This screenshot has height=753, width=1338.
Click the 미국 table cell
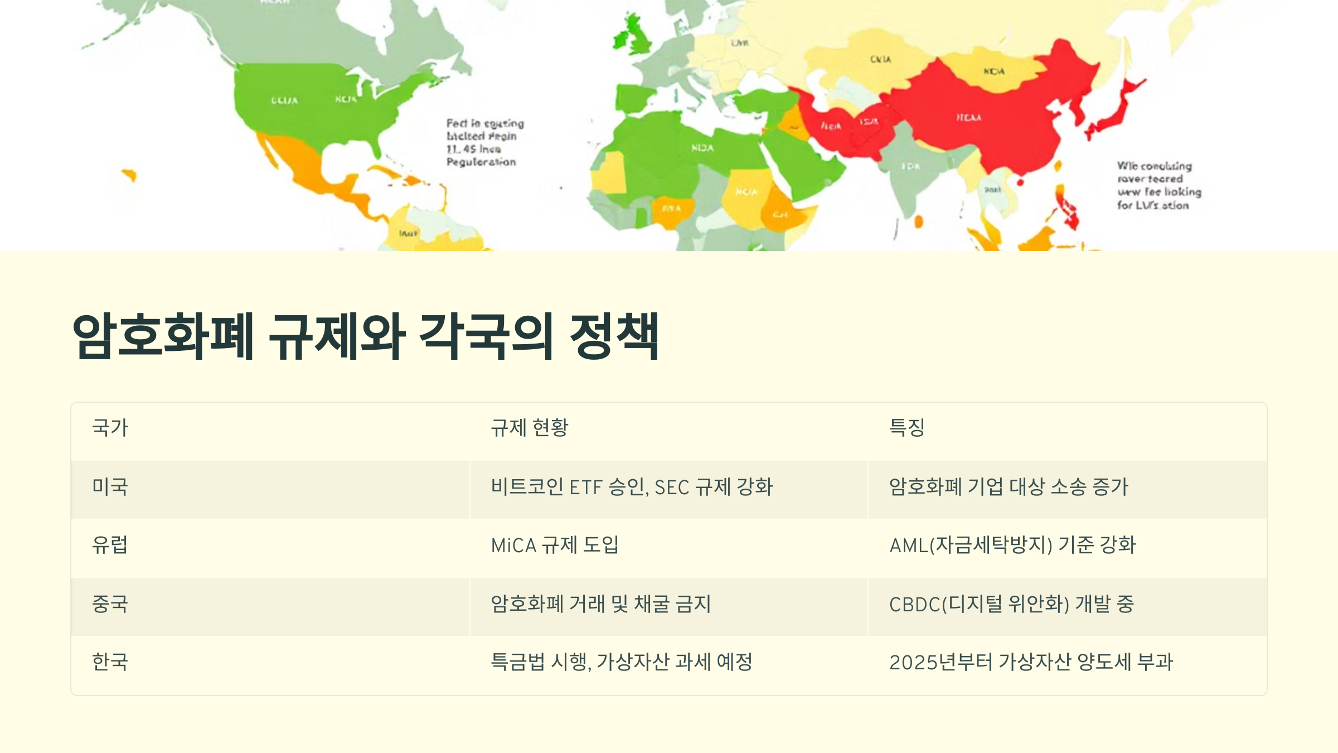click(x=110, y=487)
